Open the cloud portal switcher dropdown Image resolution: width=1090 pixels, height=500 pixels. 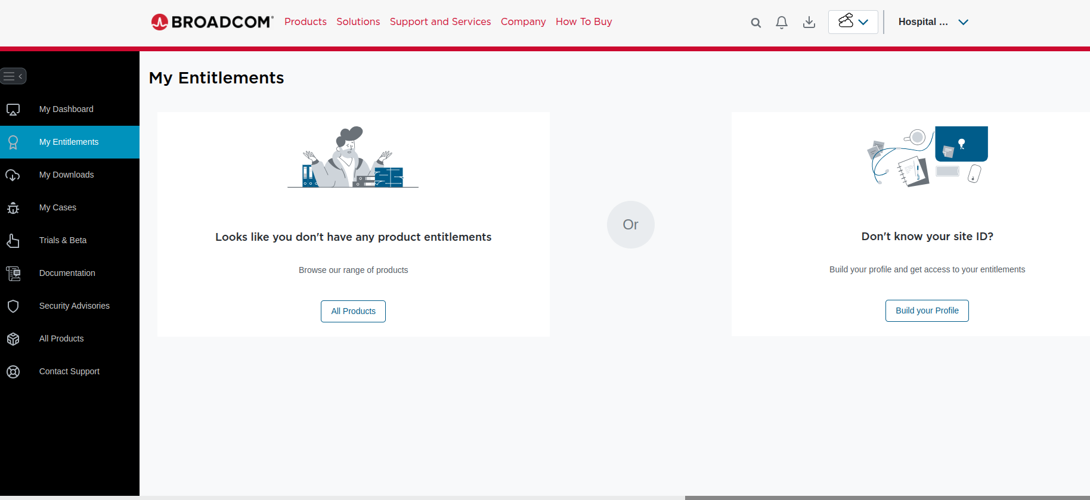853,22
